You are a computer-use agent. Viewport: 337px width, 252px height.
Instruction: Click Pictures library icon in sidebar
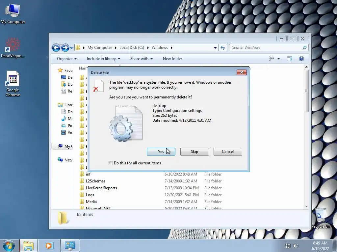[x=64, y=126]
